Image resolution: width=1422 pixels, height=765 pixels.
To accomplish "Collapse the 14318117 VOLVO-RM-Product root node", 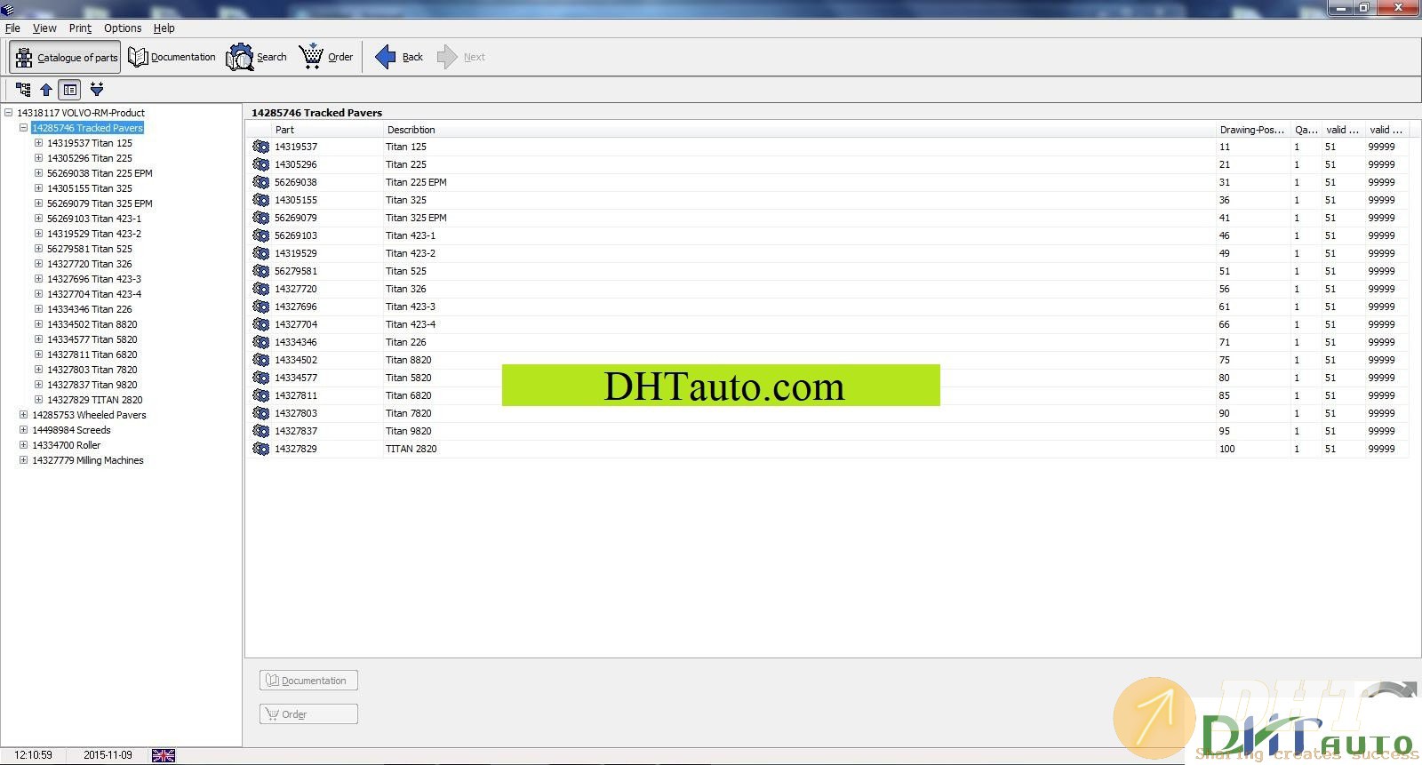I will tap(8, 113).
